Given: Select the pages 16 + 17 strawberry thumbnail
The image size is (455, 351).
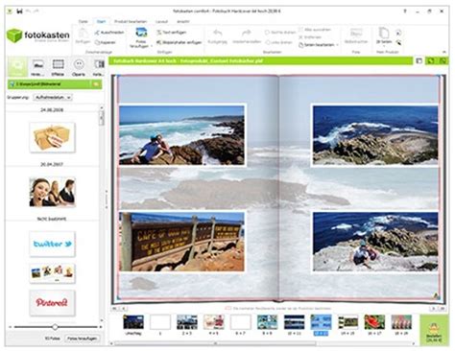Looking at the screenshot, I should [374, 322].
